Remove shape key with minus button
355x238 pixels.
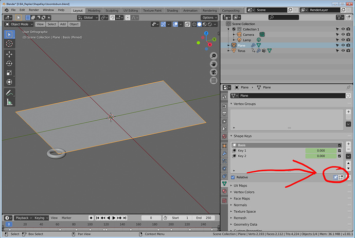tap(348, 149)
